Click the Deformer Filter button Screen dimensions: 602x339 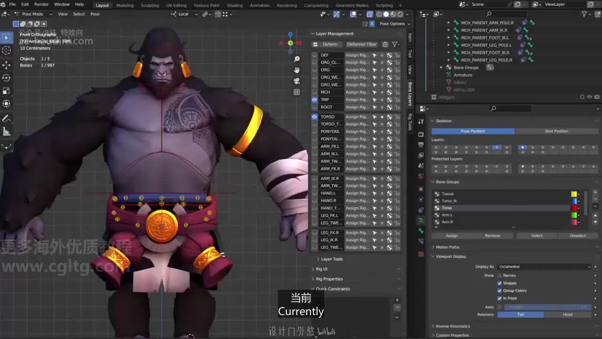pos(362,44)
